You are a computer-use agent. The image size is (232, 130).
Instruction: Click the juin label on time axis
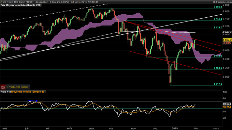(x=27, y=129)
